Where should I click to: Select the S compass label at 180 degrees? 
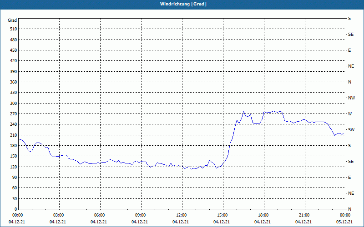349,146
